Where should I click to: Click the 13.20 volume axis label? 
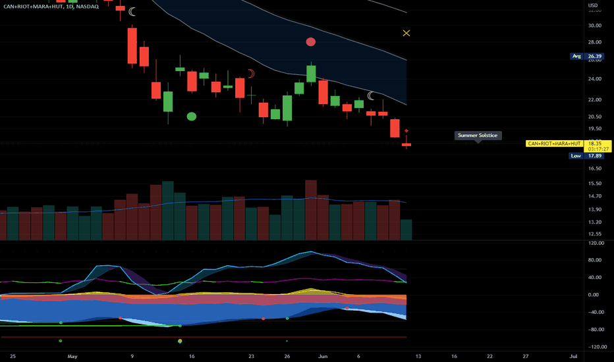[594, 222]
